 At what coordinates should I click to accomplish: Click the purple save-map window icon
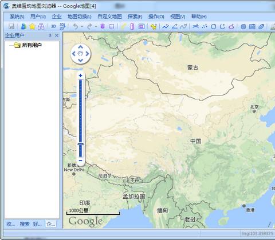click(142, 26)
